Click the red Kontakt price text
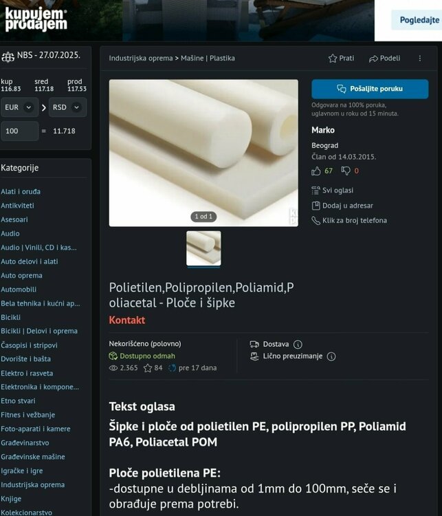The width and height of the screenshot is (442, 516). coord(127,320)
